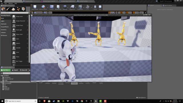Open the Help menu

(x=16, y=3)
